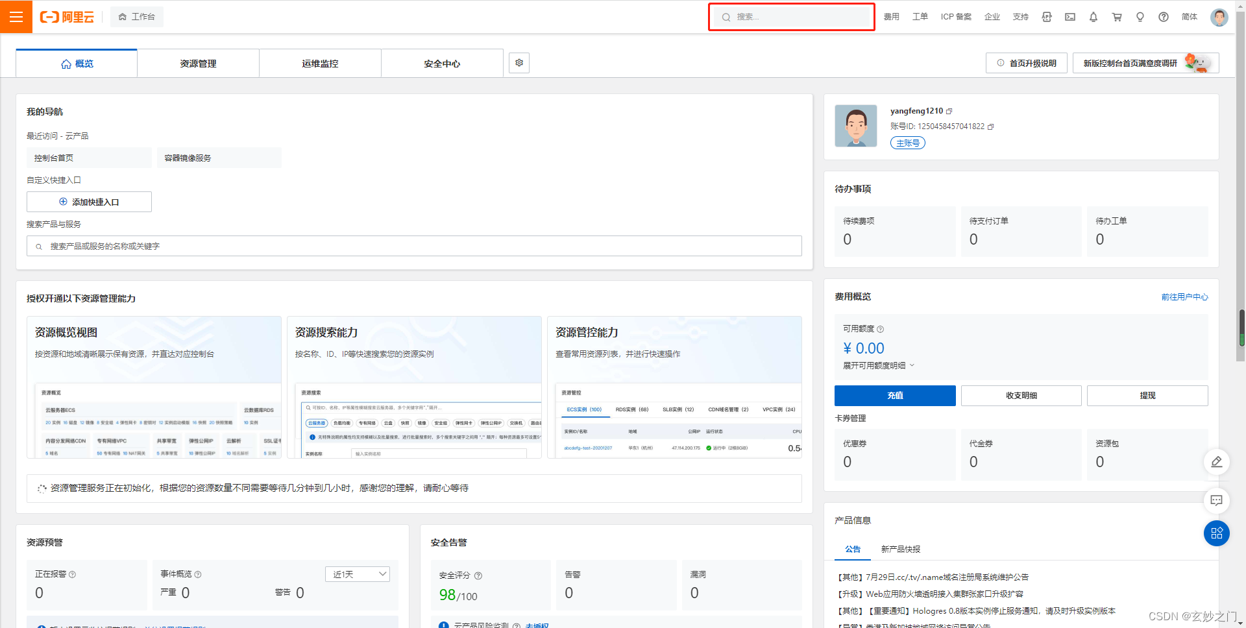Screen dimensions: 1246x628
Task: Switch to 运维监控 tab
Action: point(320,64)
